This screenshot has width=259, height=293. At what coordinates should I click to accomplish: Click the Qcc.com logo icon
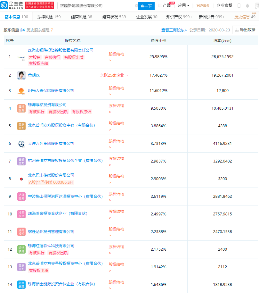click(4, 5)
